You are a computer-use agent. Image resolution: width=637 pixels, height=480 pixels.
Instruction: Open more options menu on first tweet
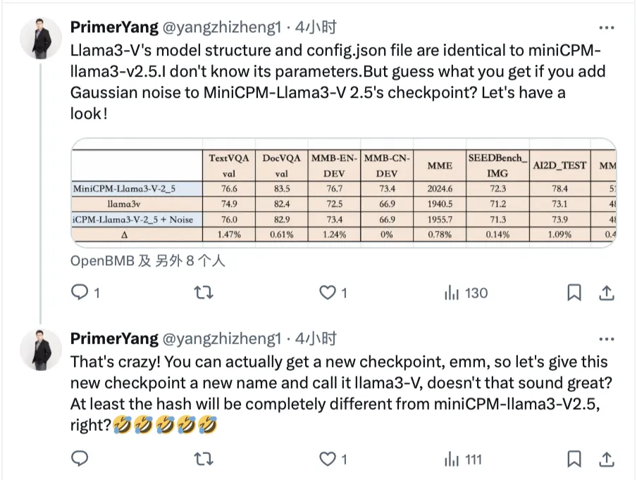[x=605, y=27]
